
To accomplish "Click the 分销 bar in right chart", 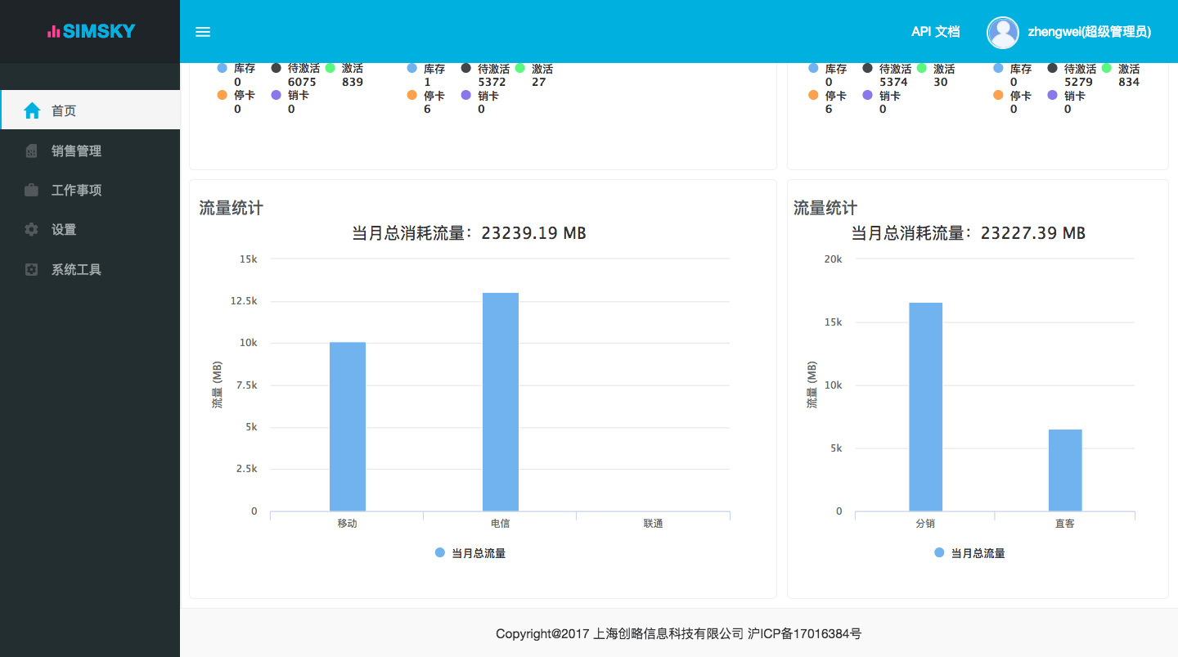I will (x=925, y=407).
